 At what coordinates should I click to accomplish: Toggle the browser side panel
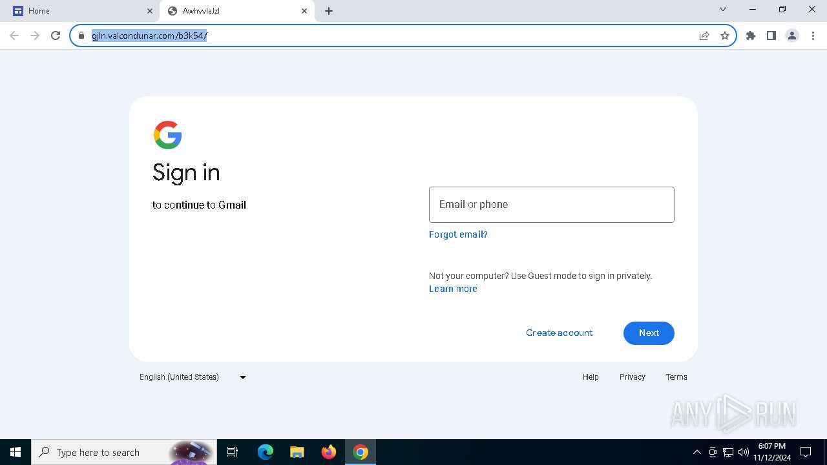pos(771,36)
